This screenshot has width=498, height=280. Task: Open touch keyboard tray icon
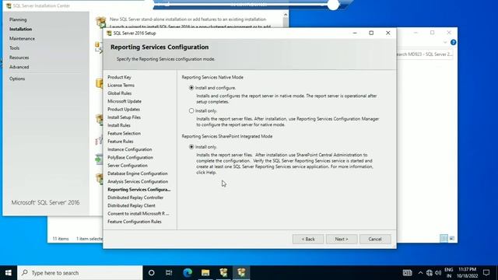[407, 273]
